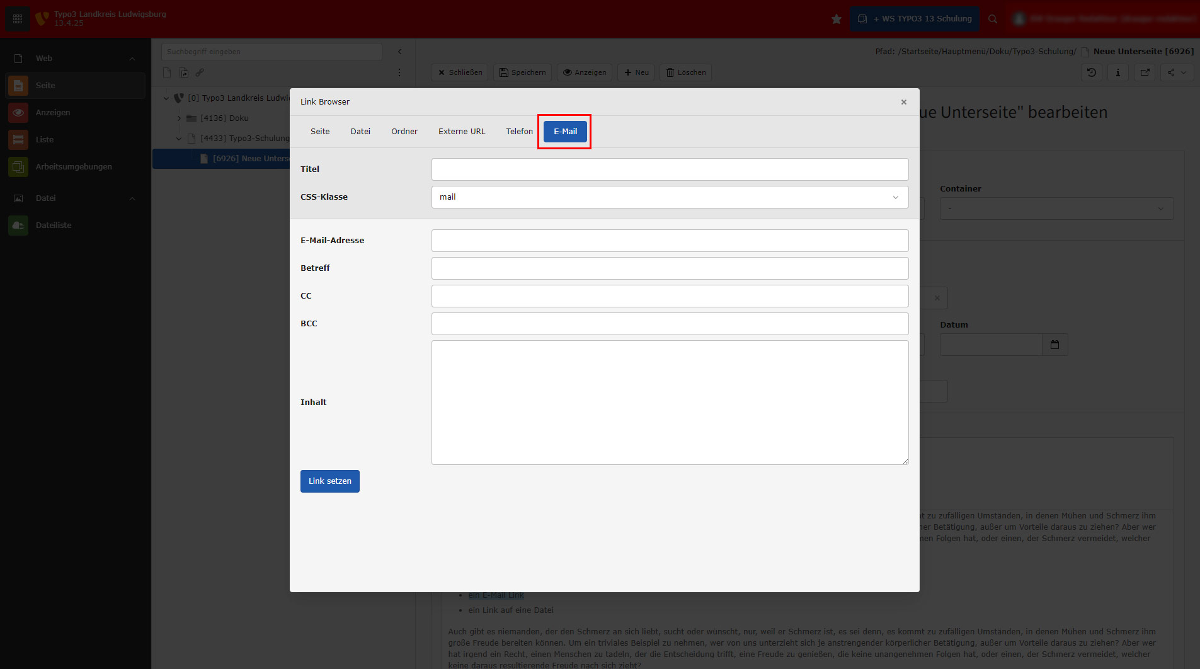Click the E-Mail-Adresse input field
The image size is (1200, 669).
(670, 241)
